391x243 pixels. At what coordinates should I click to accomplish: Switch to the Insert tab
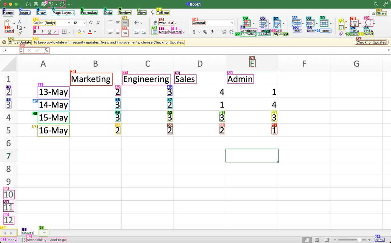pyautogui.click(x=25, y=13)
